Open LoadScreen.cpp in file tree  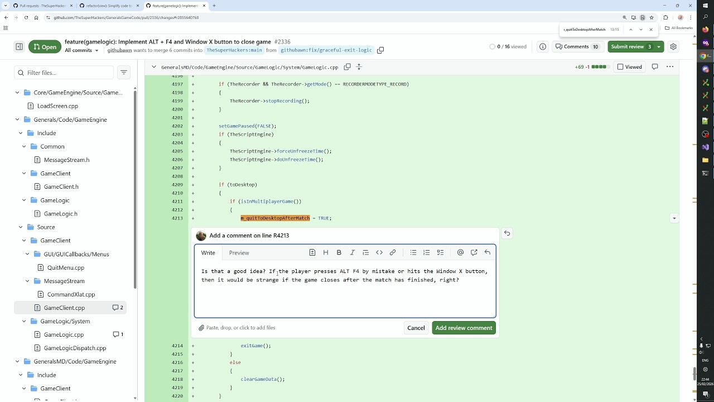click(57, 106)
